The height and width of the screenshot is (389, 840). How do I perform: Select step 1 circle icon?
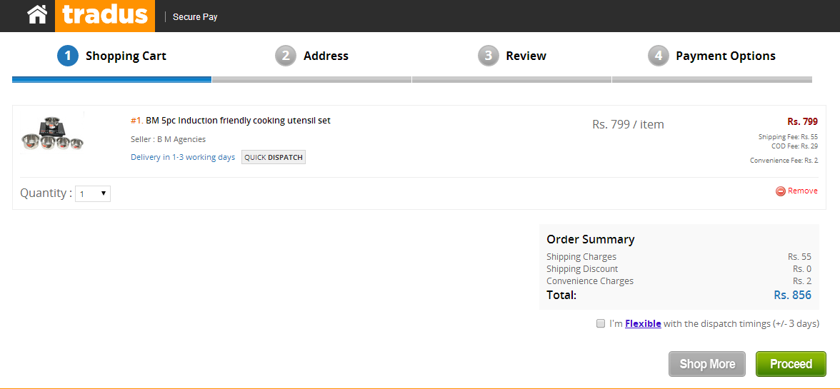click(x=68, y=56)
